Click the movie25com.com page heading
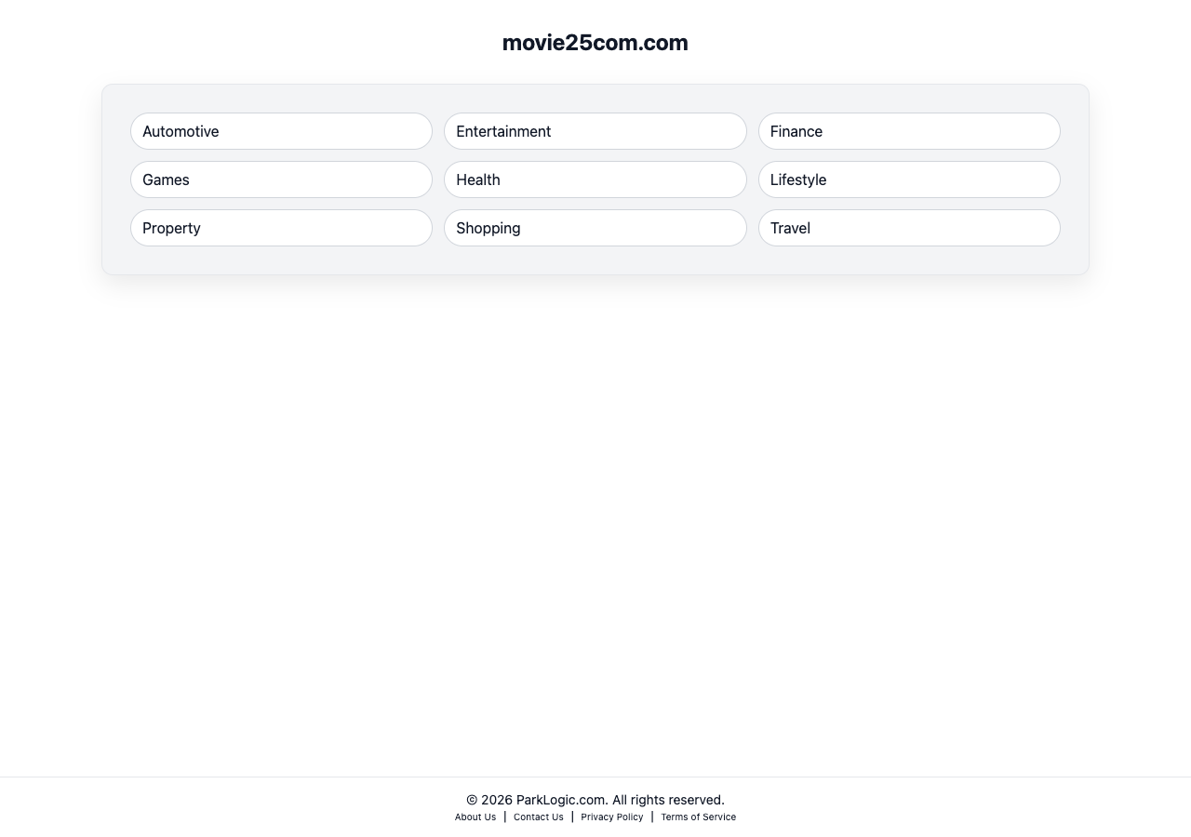Viewport: 1191px width, 837px height. pos(595,43)
